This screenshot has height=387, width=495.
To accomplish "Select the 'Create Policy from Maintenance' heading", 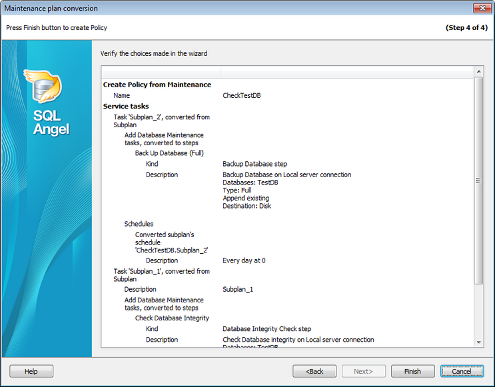I will click(157, 85).
